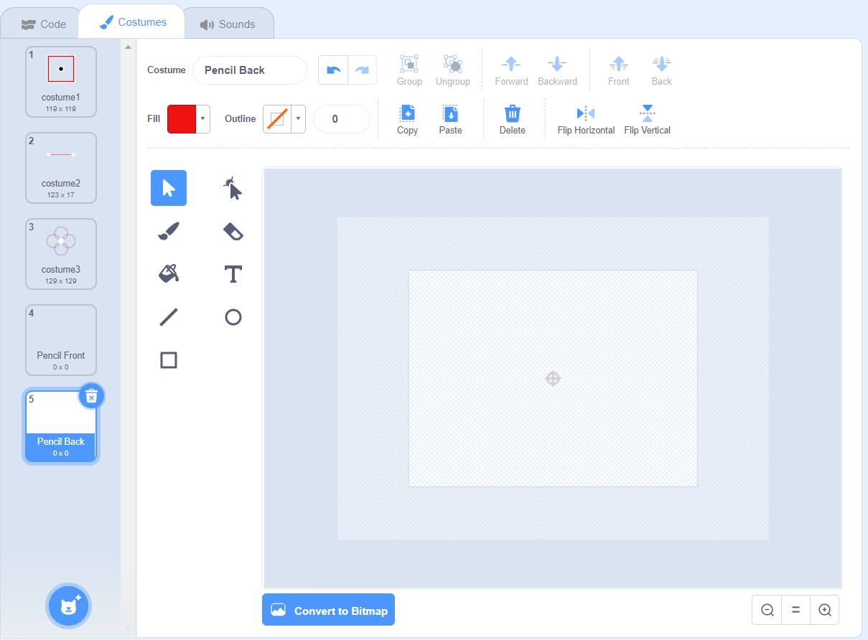The height and width of the screenshot is (640, 868).
Task: Select the costume1 thumbnail
Action: coord(61,82)
